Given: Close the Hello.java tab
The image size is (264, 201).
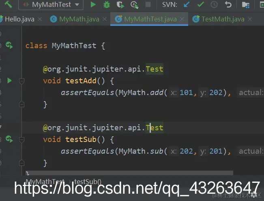Looking at the screenshot, I should [x=40, y=19].
